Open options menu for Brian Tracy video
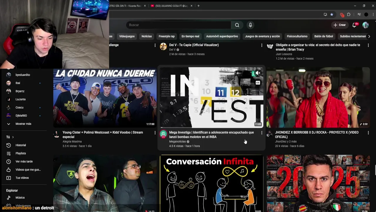The image size is (376, 212). pos(368,45)
